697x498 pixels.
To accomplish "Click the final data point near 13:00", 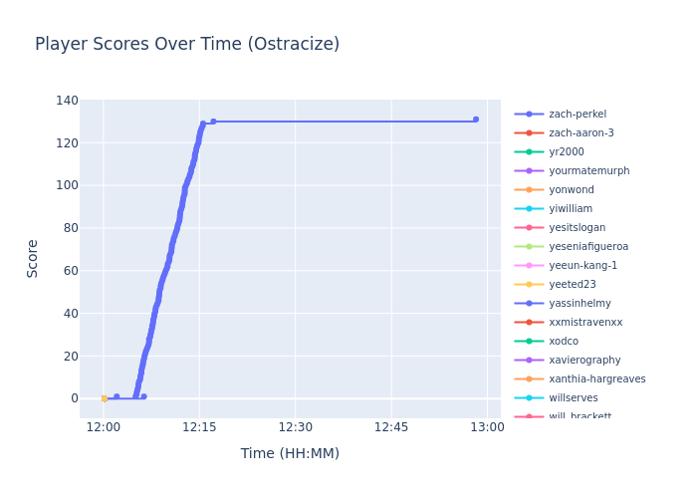I will tap(476, 120).
